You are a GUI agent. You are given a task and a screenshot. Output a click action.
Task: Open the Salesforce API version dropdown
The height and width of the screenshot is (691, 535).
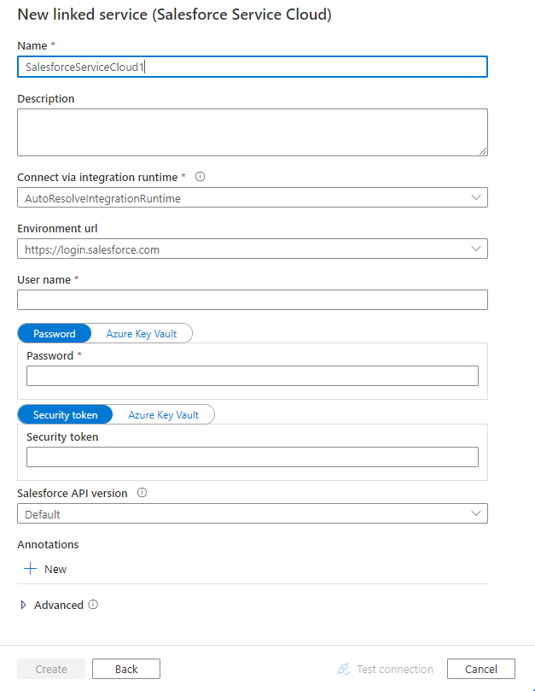pyautogui.click(x=253, y=513)
